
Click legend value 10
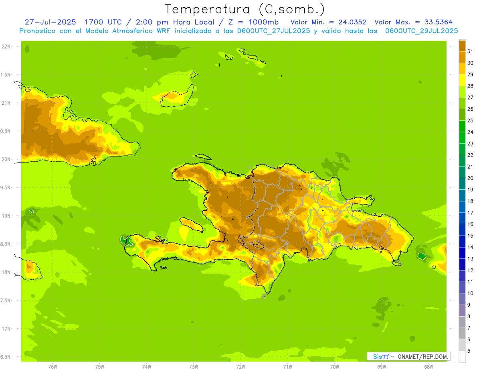[x=471, y=293]
